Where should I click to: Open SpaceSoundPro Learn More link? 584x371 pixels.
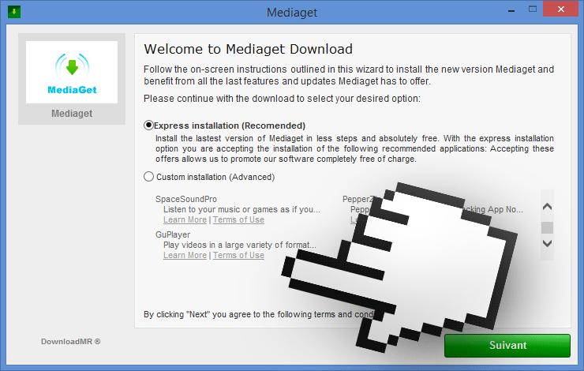(185, 219)
